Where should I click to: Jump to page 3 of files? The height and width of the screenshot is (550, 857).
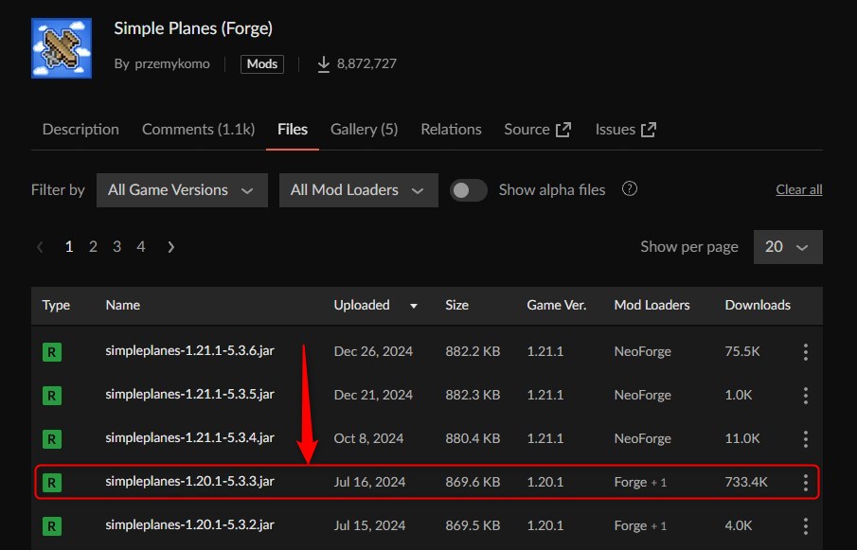(117, 247)
